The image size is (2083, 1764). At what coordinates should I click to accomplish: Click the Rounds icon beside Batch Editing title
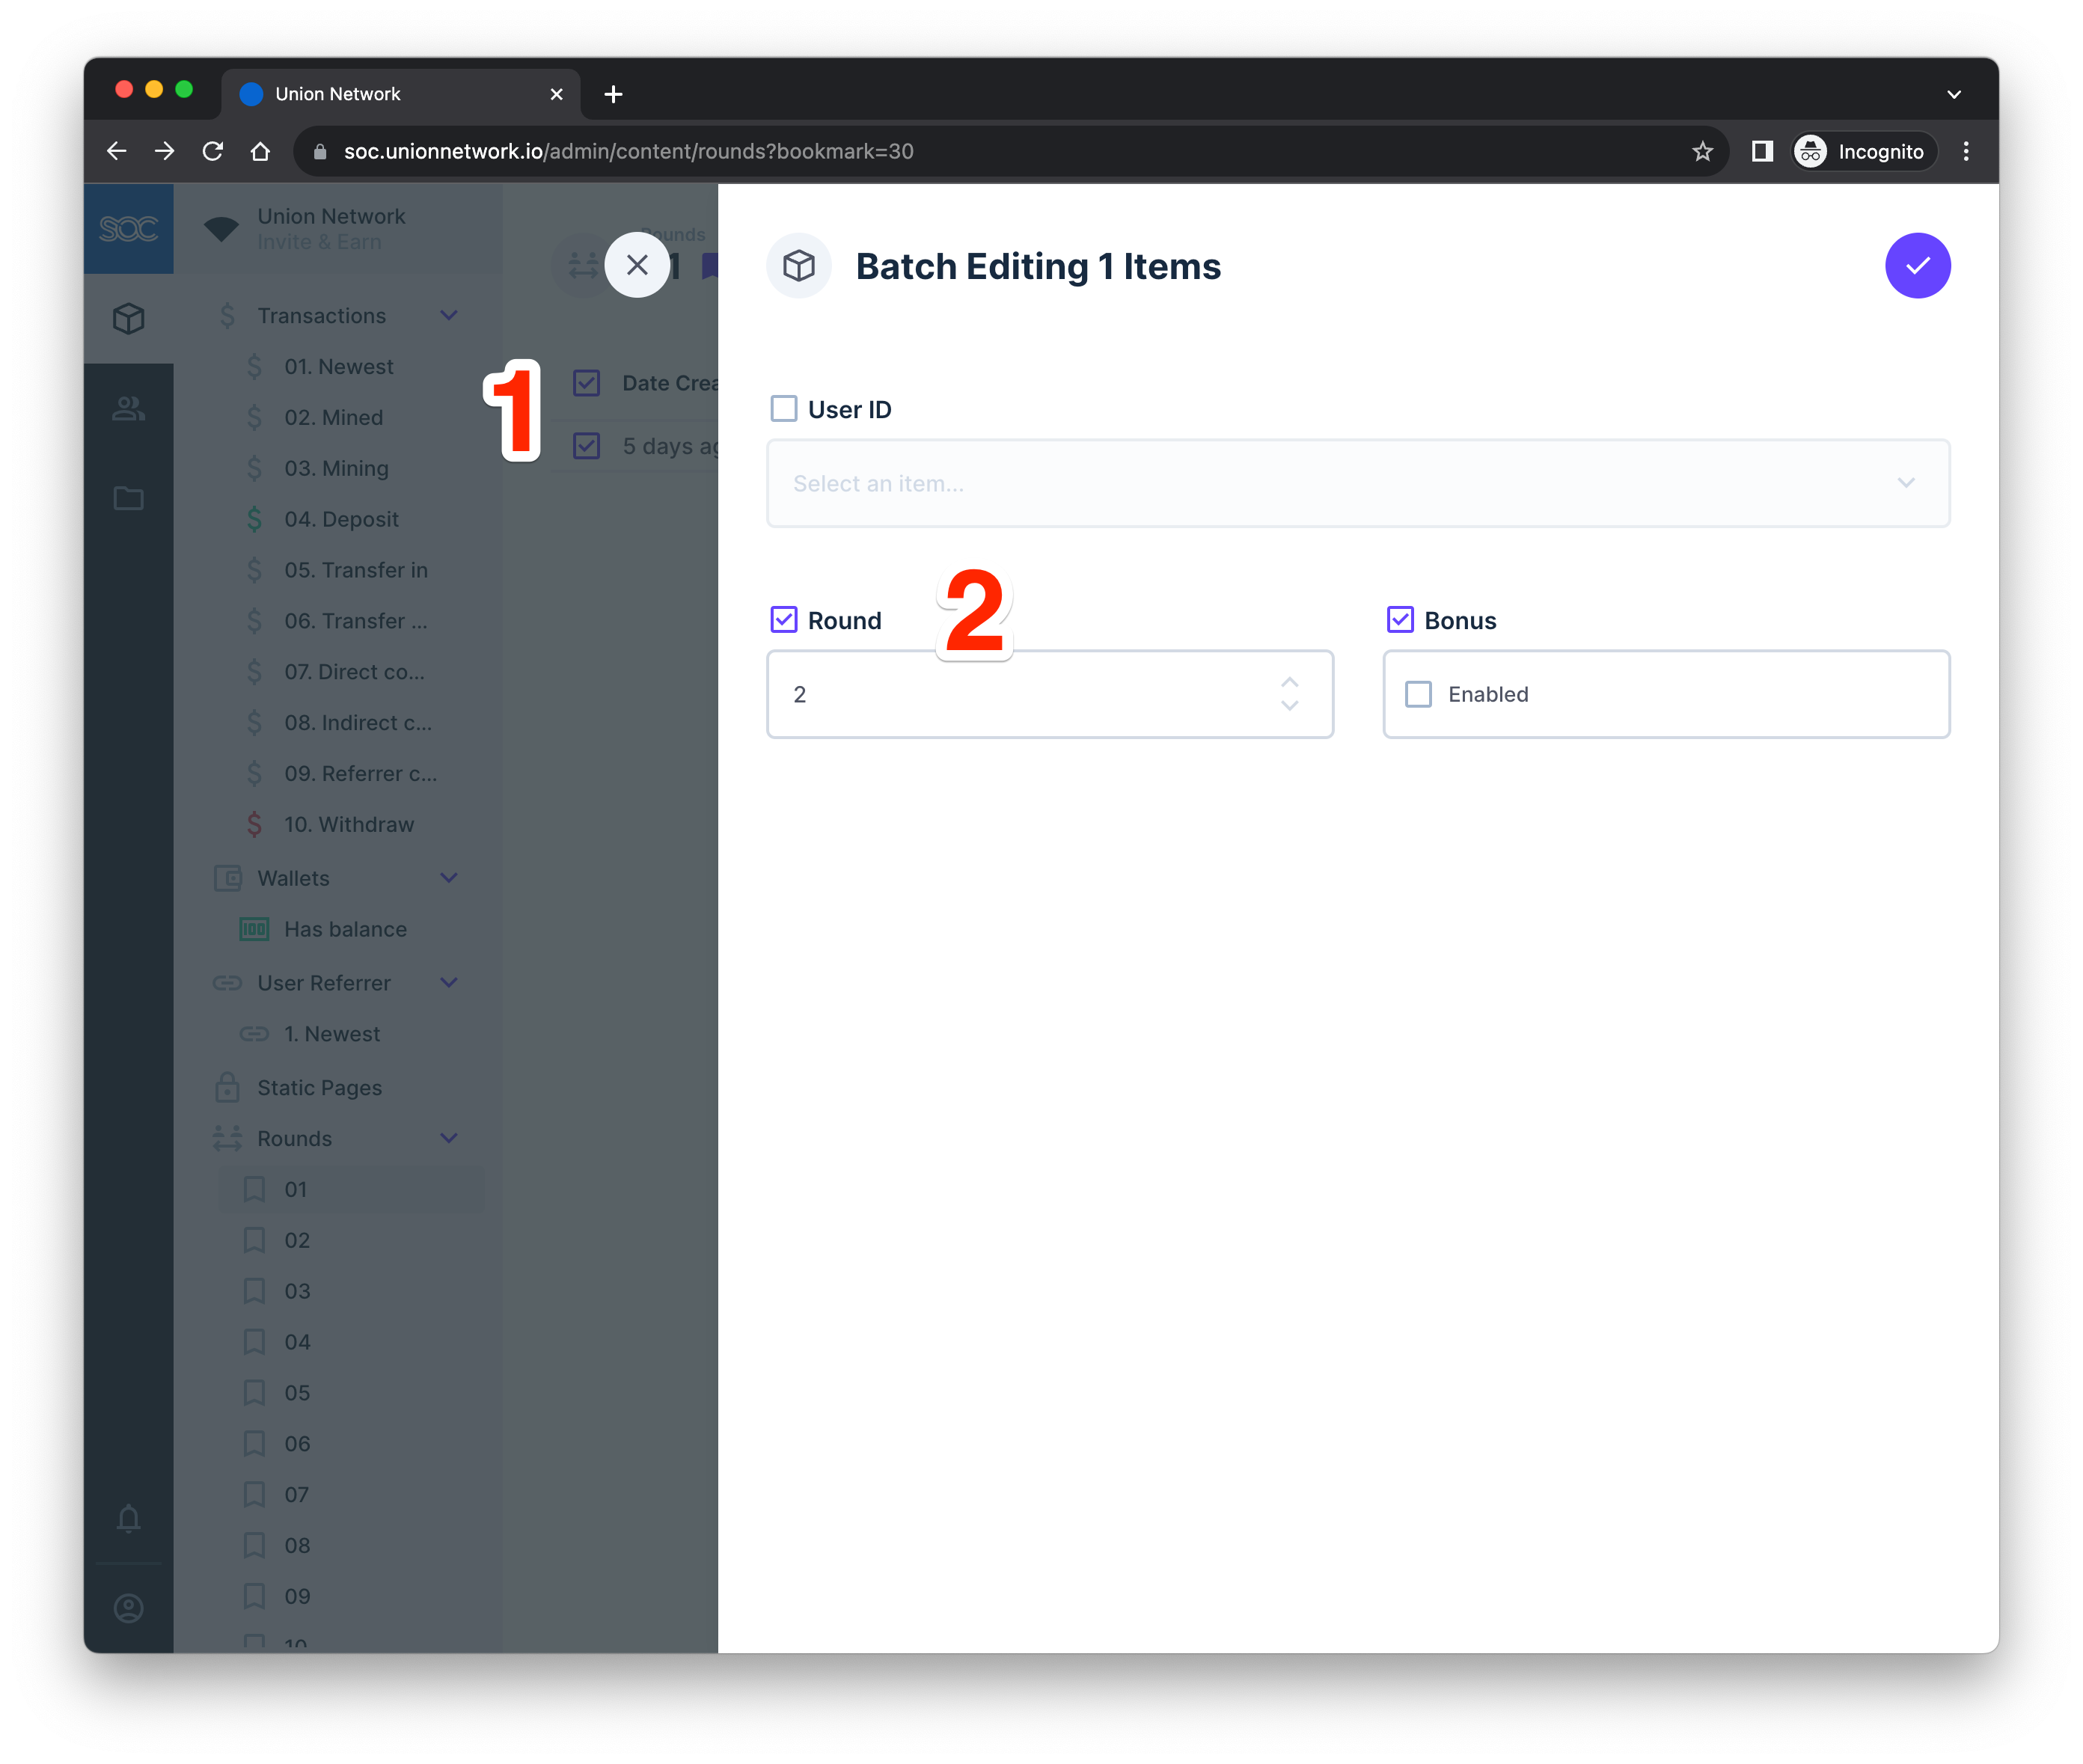click(798, 265)
